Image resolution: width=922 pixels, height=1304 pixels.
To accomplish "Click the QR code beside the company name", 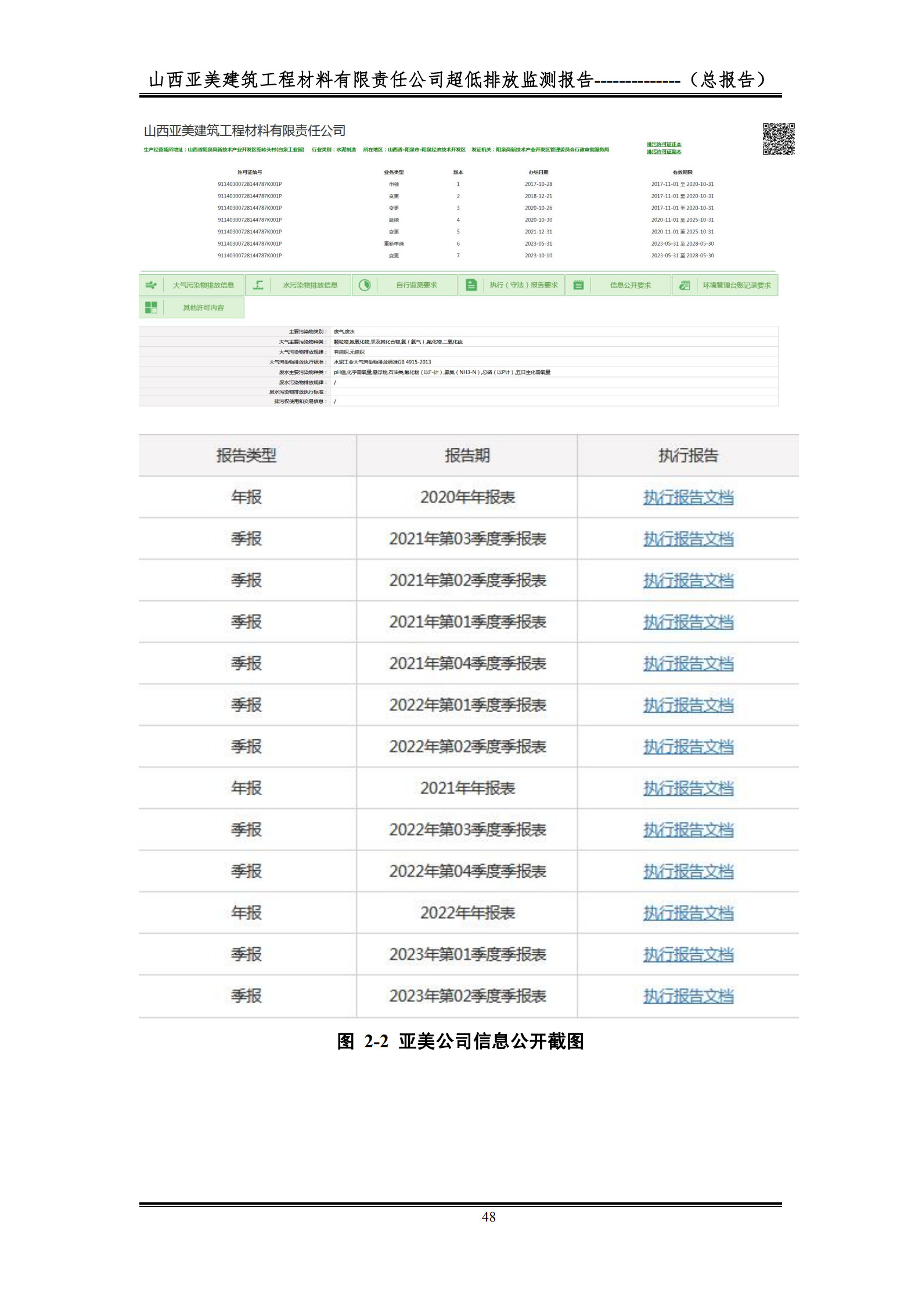I will (x=779, y=139).
